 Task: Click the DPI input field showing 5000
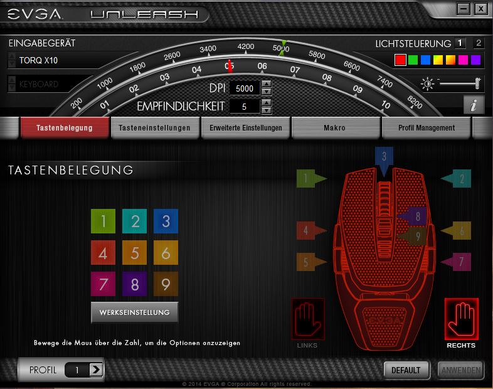click(245, 88)
